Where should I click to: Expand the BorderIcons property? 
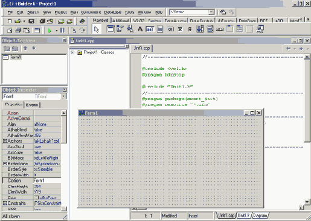pyautogui.click(x=5, y=164)
